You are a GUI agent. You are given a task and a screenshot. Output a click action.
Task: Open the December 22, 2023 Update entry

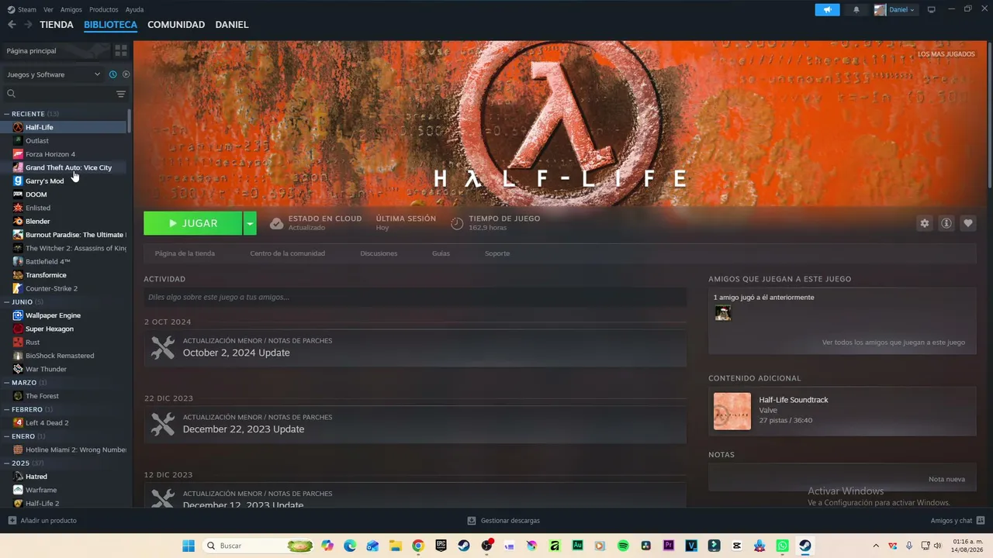click(x=415, y=424)
